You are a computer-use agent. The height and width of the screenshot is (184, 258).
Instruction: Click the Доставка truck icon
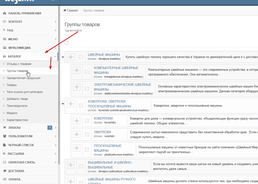(x=5, y=171)
